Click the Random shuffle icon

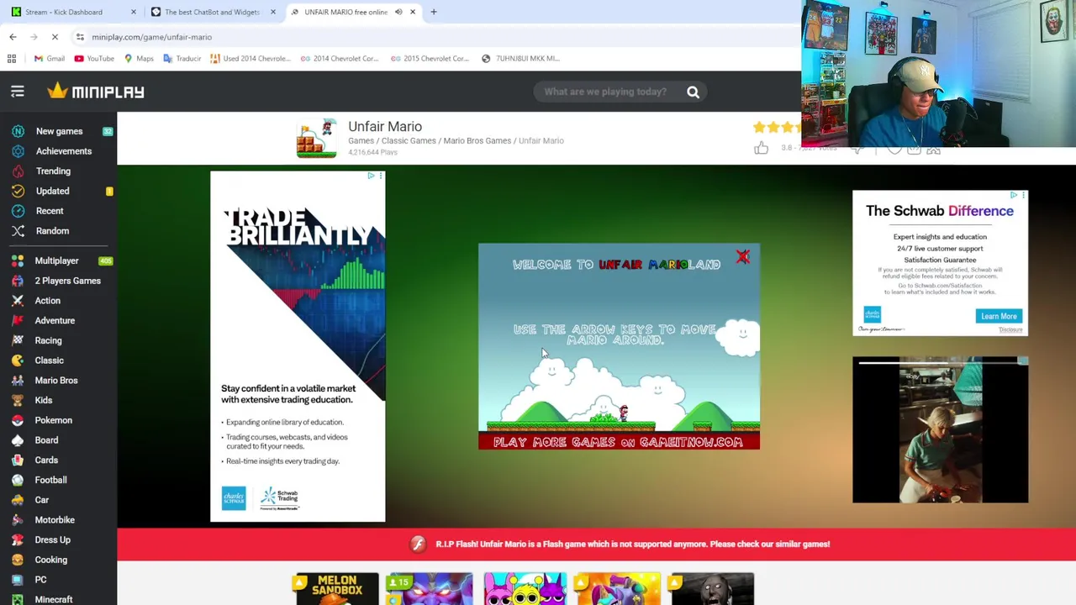point(18,231)
